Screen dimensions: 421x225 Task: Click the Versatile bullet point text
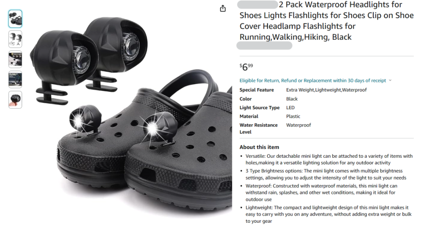click(329, 159)
